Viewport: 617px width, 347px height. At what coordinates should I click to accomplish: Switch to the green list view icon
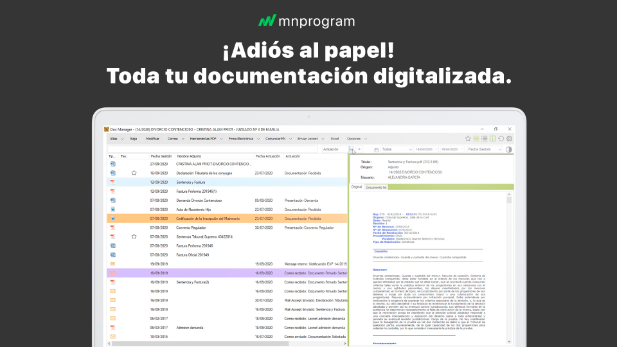(x=476, y=139)
